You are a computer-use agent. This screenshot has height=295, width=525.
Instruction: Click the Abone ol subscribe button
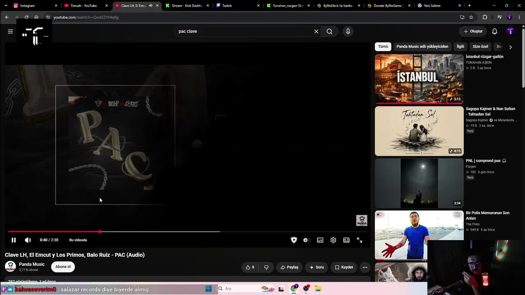(63, 267)
